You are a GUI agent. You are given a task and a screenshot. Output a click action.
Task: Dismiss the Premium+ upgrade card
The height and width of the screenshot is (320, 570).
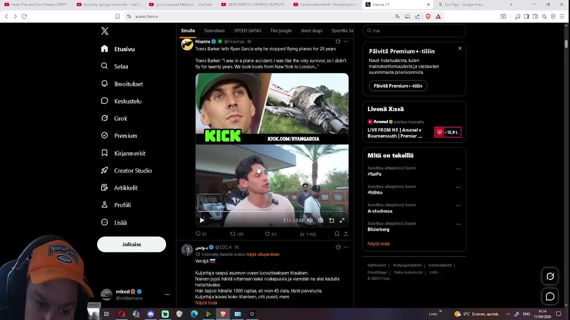[x=460, y=48]
